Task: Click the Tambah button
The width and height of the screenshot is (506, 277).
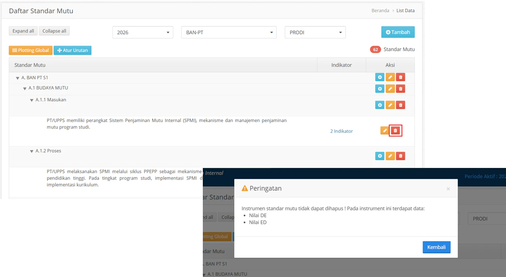Action: (398, 32)
